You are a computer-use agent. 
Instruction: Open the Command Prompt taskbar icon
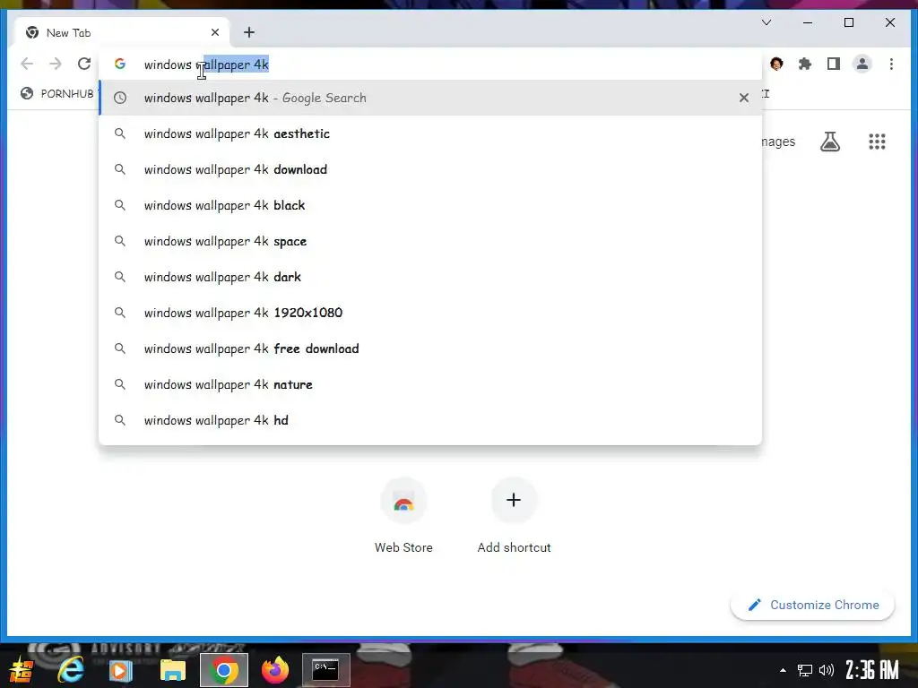325,670
